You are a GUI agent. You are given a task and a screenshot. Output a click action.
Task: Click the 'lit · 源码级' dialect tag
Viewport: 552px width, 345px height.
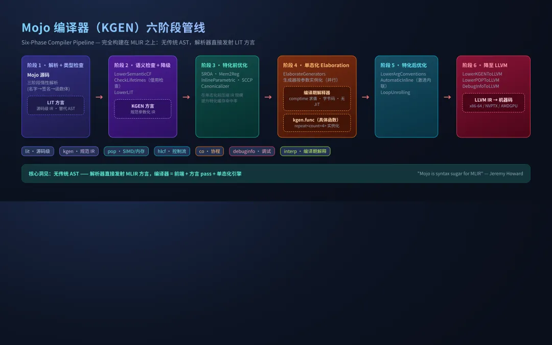pyautogui.click(x=38, y=151)
